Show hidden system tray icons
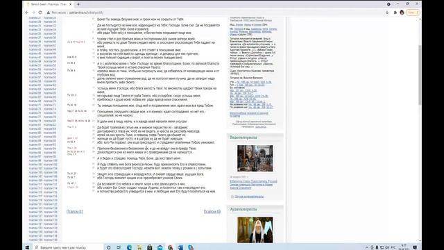This screenshot has height=250, width=444. click(367, 247)
